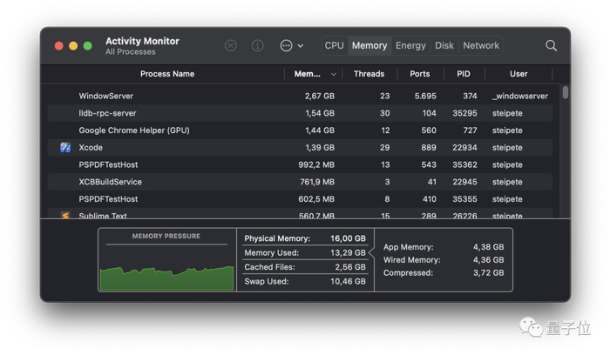Click the Sublime Text app icon
The height and width of the screenshot is (355, 610).
(x=65, y=216)
